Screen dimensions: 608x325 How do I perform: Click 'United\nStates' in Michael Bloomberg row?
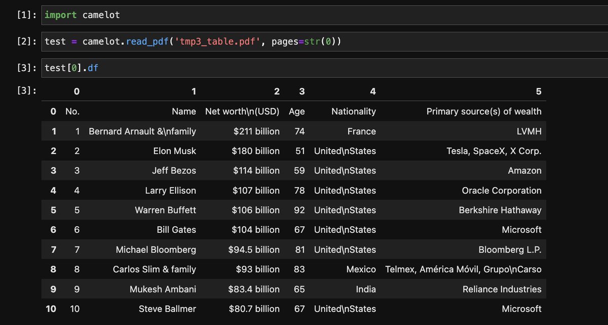pyautogui.click(x=345, y=249)
